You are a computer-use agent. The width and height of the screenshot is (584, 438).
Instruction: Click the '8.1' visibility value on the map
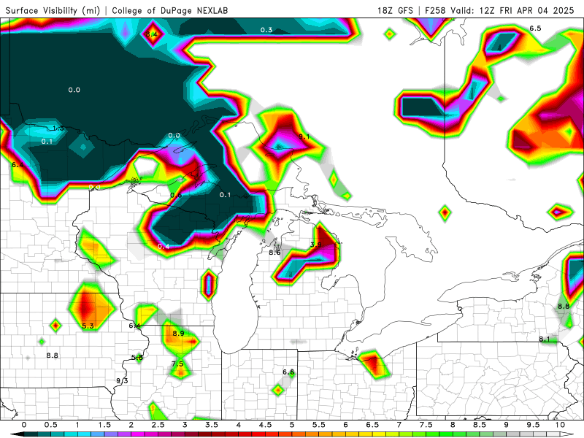click(545, 339)
